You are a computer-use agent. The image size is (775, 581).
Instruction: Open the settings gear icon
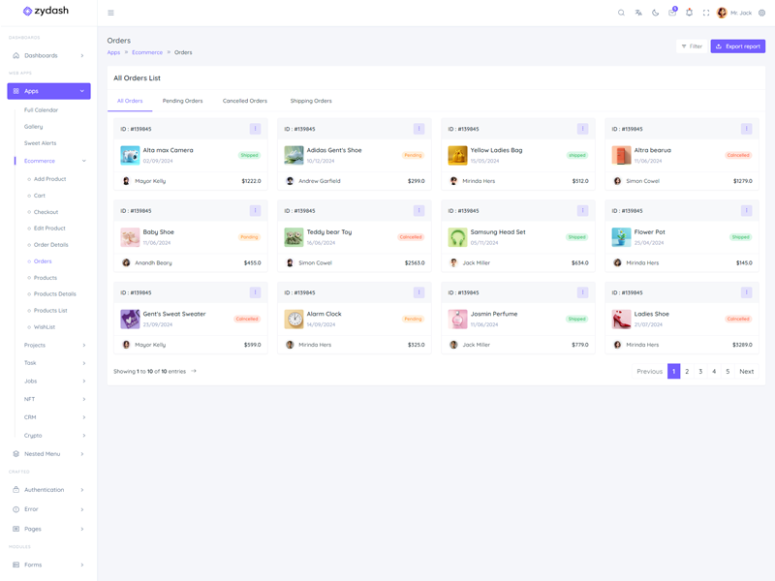coord(761,13)
